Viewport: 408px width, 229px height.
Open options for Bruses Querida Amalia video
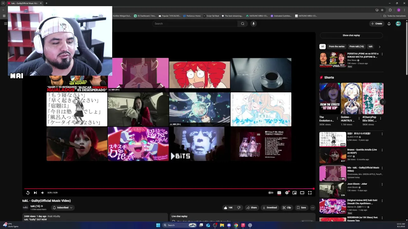382,150
